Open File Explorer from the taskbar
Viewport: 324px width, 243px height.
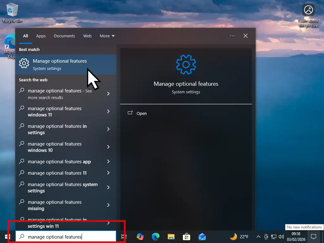pos(171,237)
